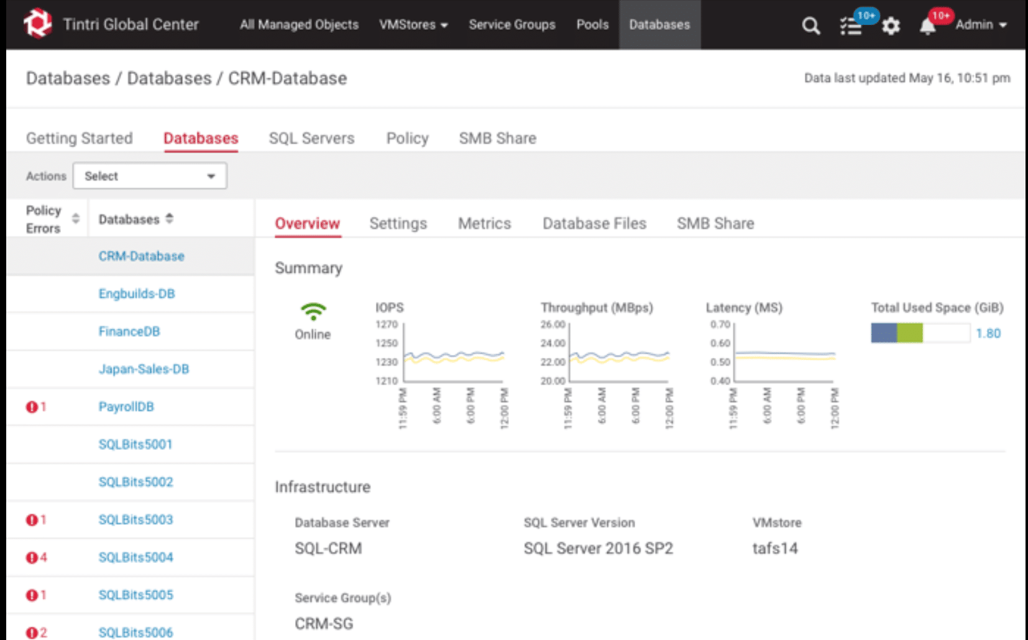Click the Tintri logo icon

(x=37, y=24)
